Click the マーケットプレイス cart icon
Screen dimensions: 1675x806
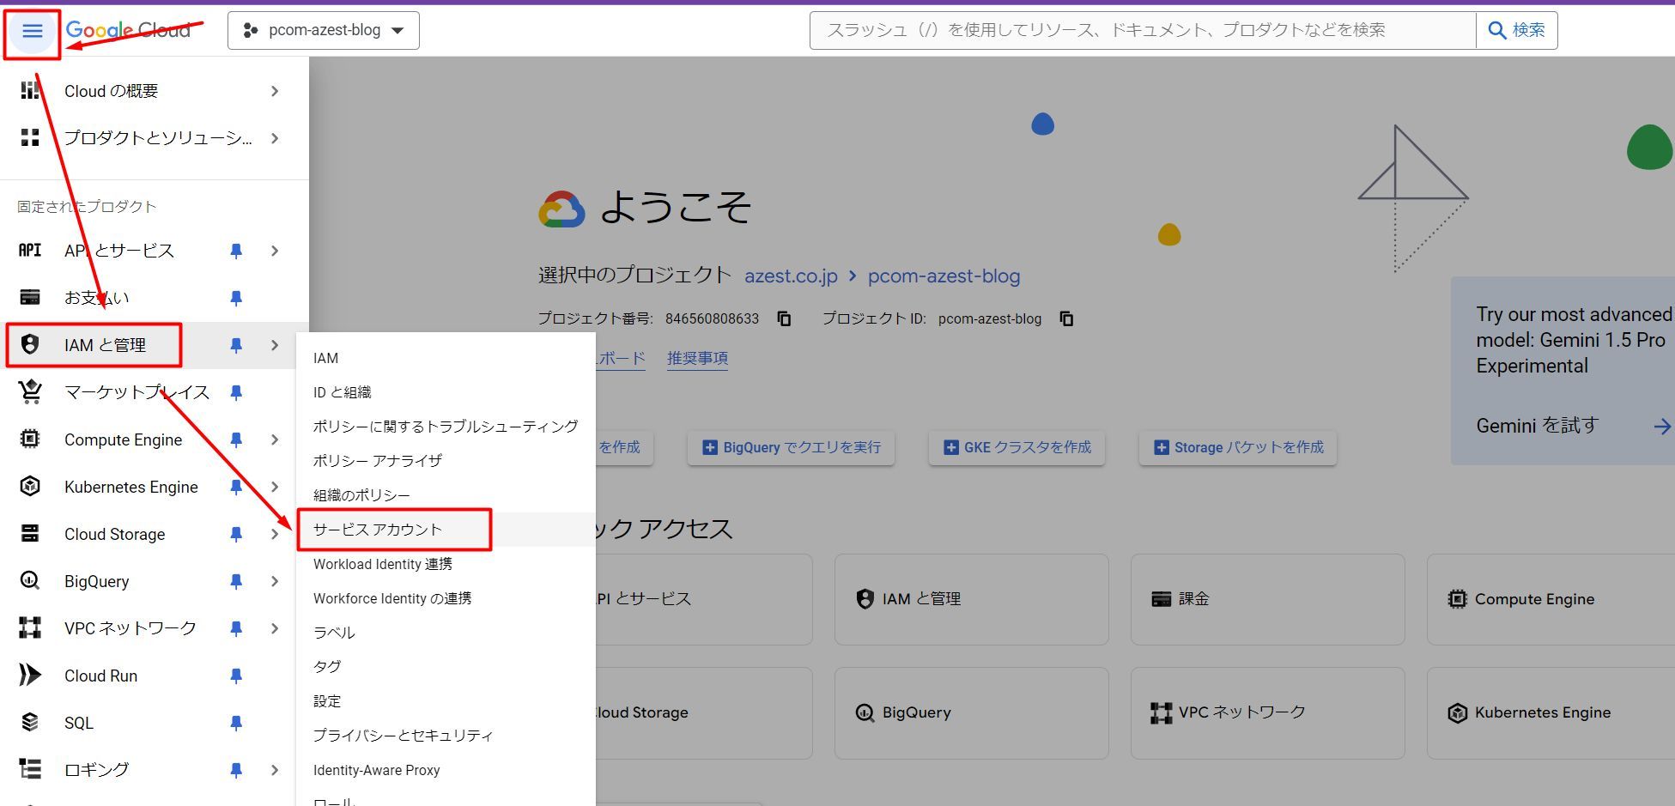tap(30, 392)
